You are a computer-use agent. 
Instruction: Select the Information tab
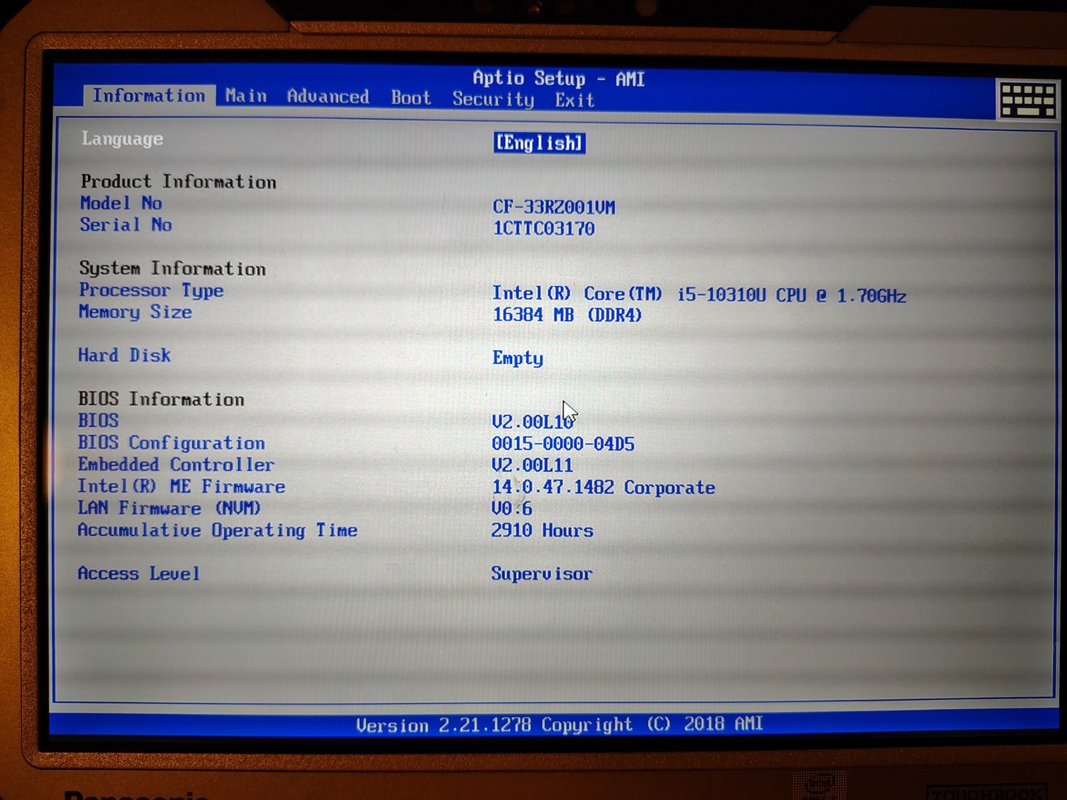point(149,95)
